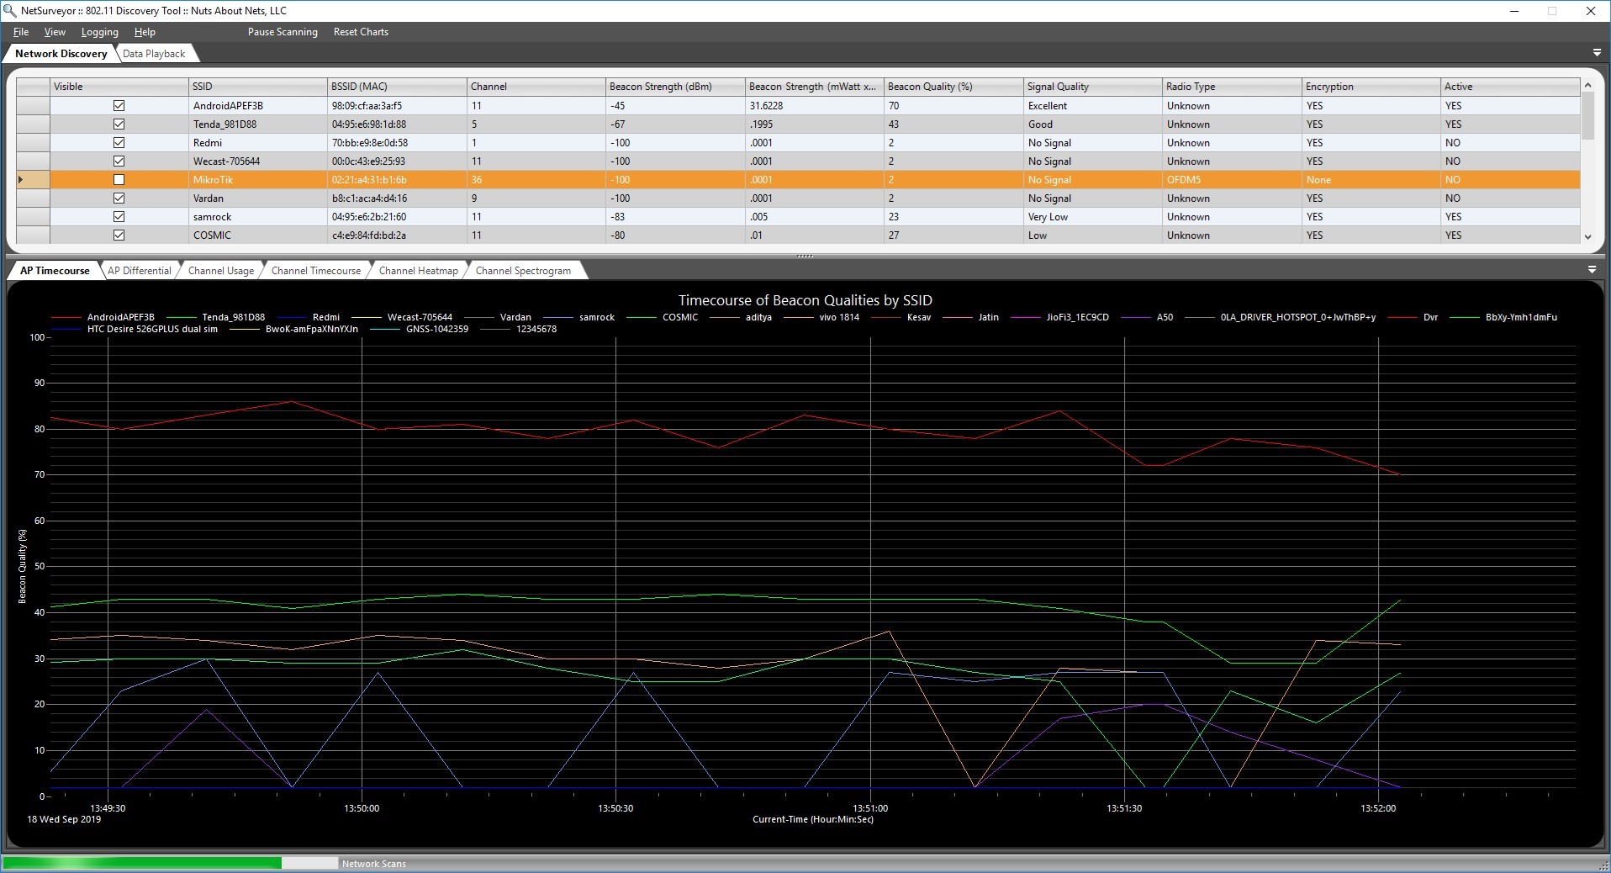
Task: Click the Reset Charts button
Action: (x=360, y=32)
